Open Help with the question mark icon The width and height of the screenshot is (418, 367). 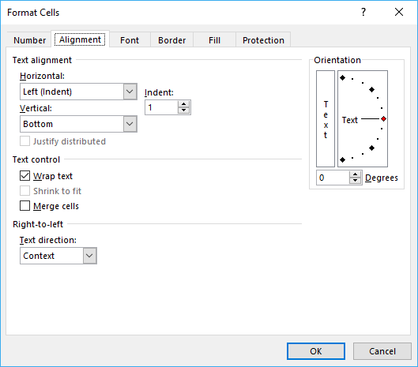pyautogui.click(x=363, y=12)
